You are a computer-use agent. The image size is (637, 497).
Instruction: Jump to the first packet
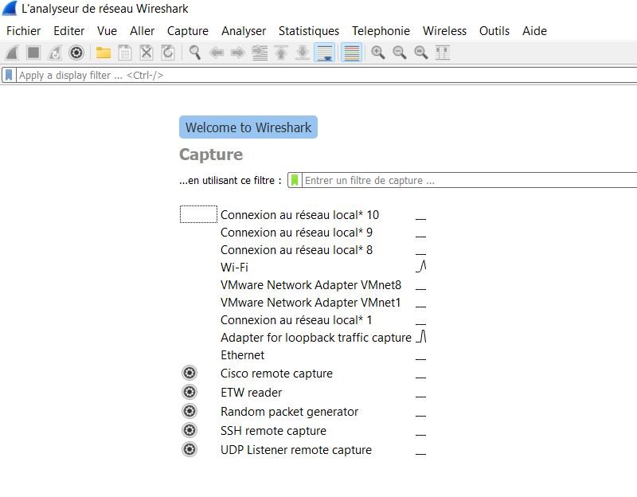coord(281,53)
